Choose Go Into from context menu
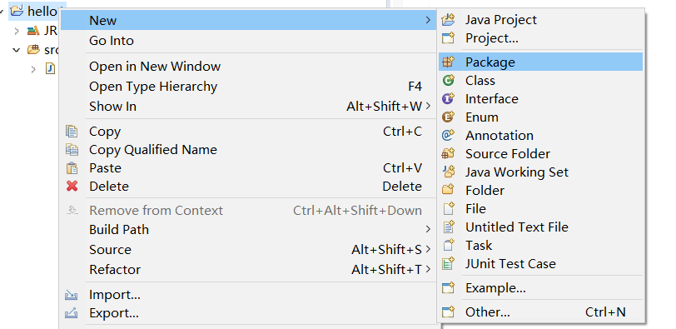 [247, 41]
